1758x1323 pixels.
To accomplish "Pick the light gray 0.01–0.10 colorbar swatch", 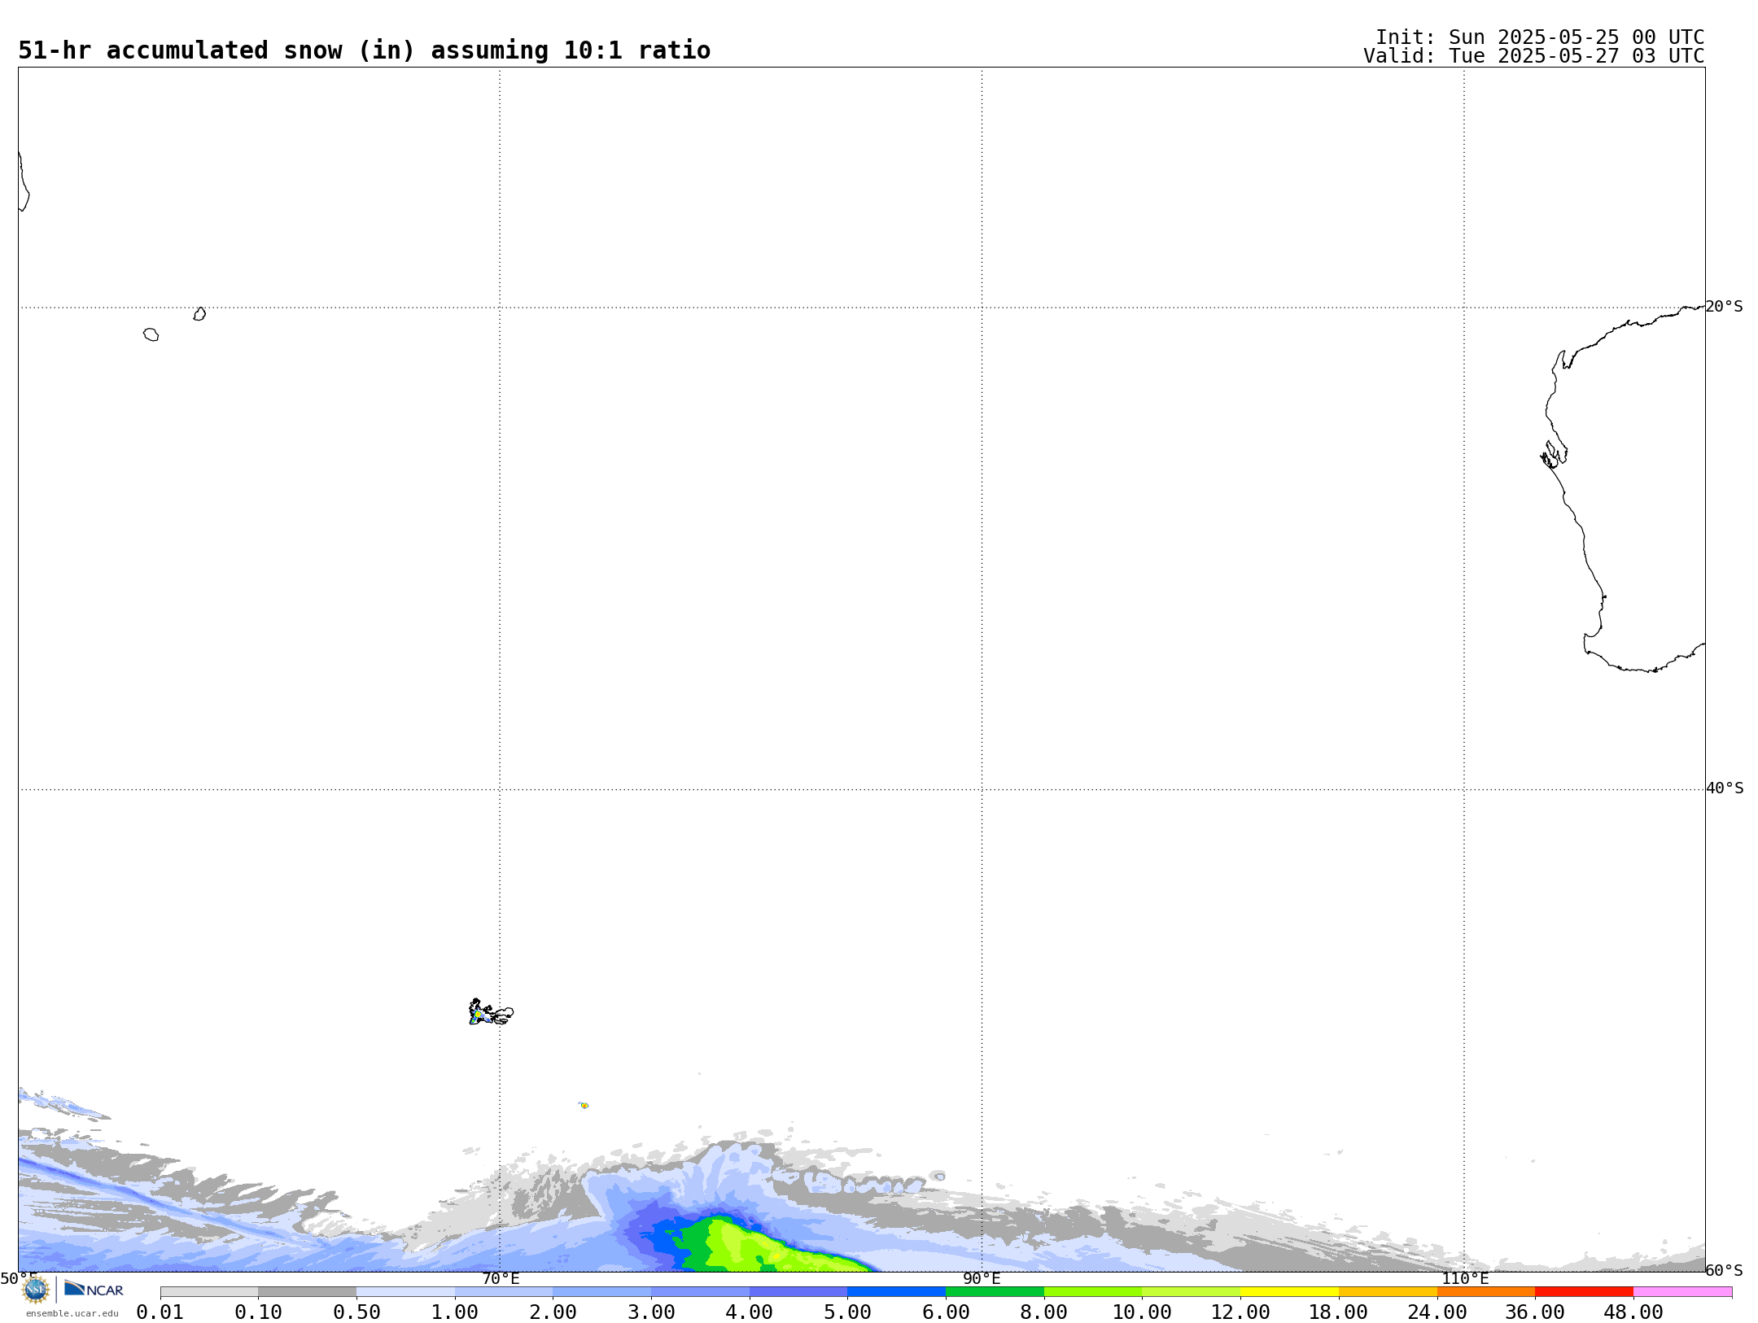I will click(209, 1292).
